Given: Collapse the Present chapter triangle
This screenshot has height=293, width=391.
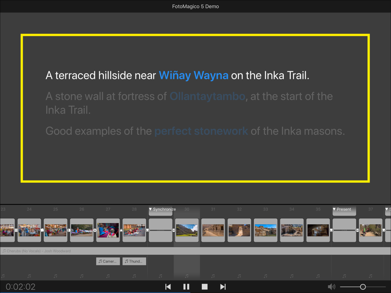Looking at the screenshot, I should click(x=334, y=209).
